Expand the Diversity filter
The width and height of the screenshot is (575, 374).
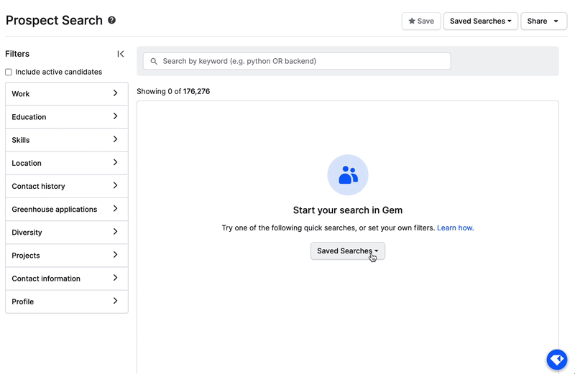[66, 233]
